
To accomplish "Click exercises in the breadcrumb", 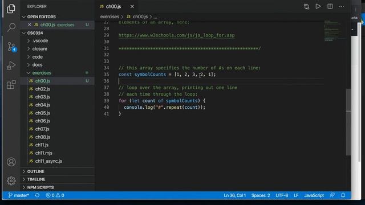I will click(x=109, y=17).
